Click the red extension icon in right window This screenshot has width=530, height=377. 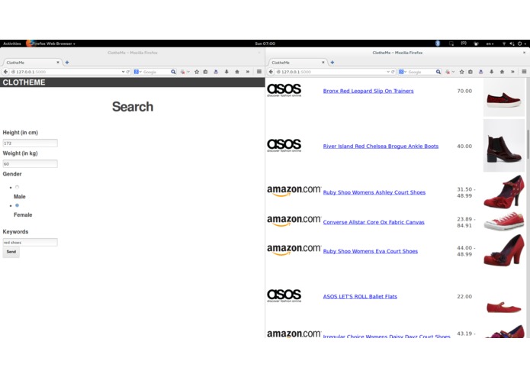448,72
